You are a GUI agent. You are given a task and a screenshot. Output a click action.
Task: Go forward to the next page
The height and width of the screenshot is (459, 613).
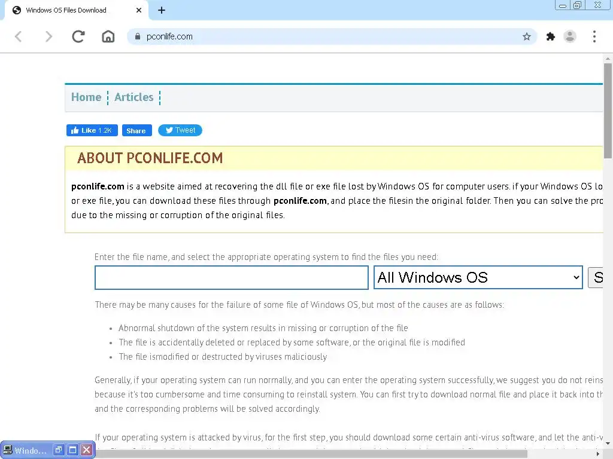48,36
